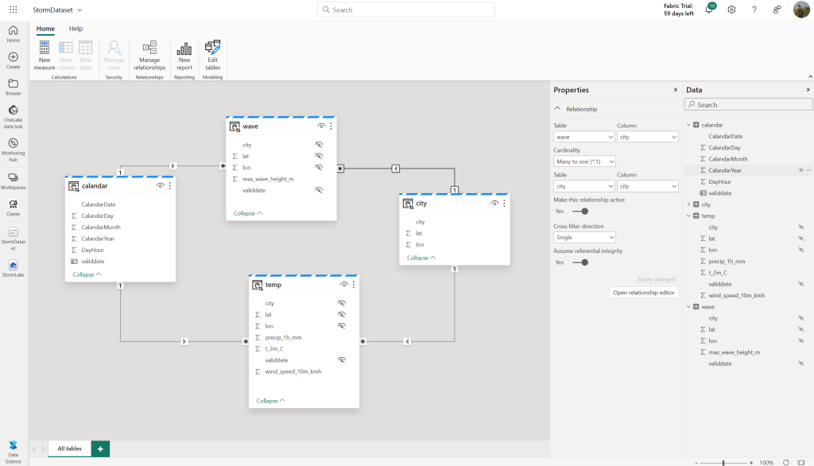
Task: Toggle Assume referential integrity switch
Action: [580, 262]
